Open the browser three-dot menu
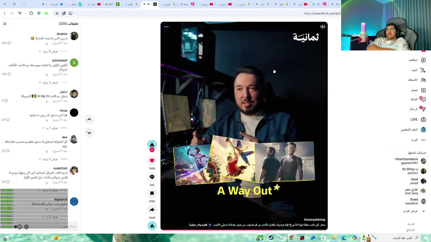The image size is (431, 242). click(4, 13)
